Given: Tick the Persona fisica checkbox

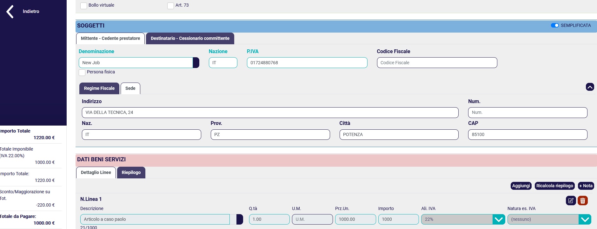Looking at the screenshot, I should 82,72.
